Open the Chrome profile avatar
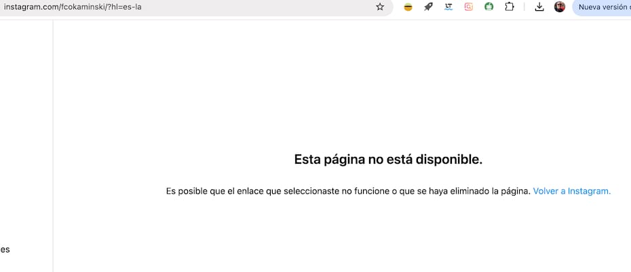 coord(560,7)
